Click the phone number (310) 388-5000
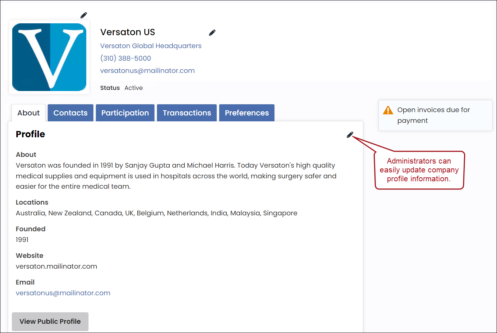Viewport: 497px width, 333px height. [126, 58]
